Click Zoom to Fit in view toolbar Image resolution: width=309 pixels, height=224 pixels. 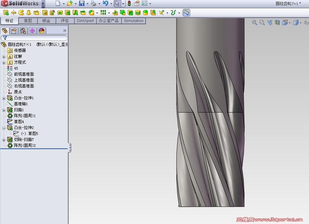(x=254, y=22)
